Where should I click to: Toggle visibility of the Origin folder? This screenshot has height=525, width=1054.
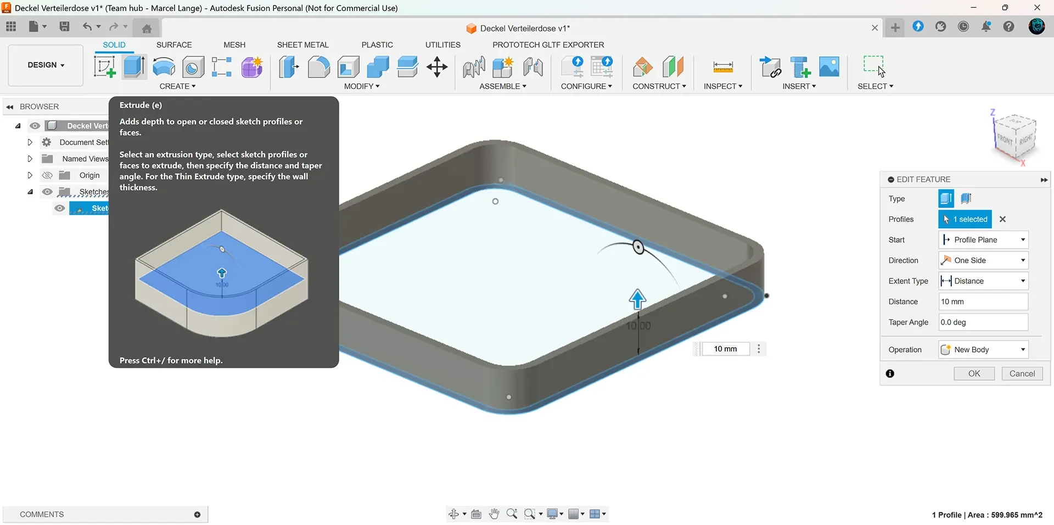47,175
